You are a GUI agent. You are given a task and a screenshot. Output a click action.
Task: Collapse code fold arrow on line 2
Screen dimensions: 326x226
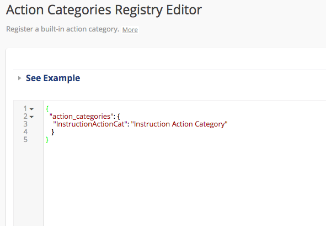[x=31, y=117]
